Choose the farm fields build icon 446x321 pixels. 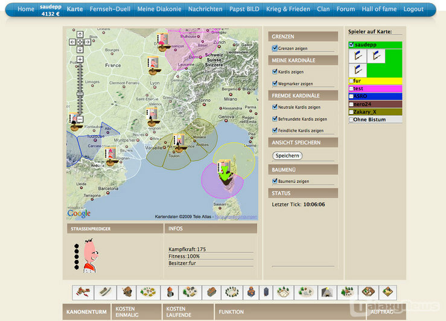(148, 293)
